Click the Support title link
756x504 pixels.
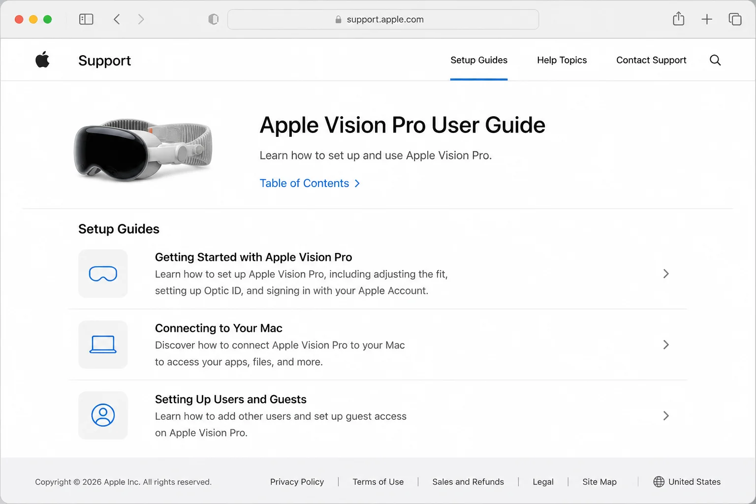click(104, 61)
